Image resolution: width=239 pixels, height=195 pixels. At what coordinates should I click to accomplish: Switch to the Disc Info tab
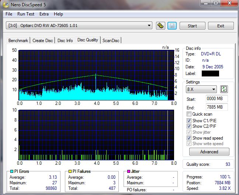(65, 41)
